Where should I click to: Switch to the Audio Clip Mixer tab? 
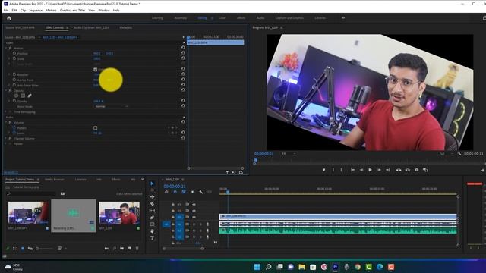tap(91, 27)
